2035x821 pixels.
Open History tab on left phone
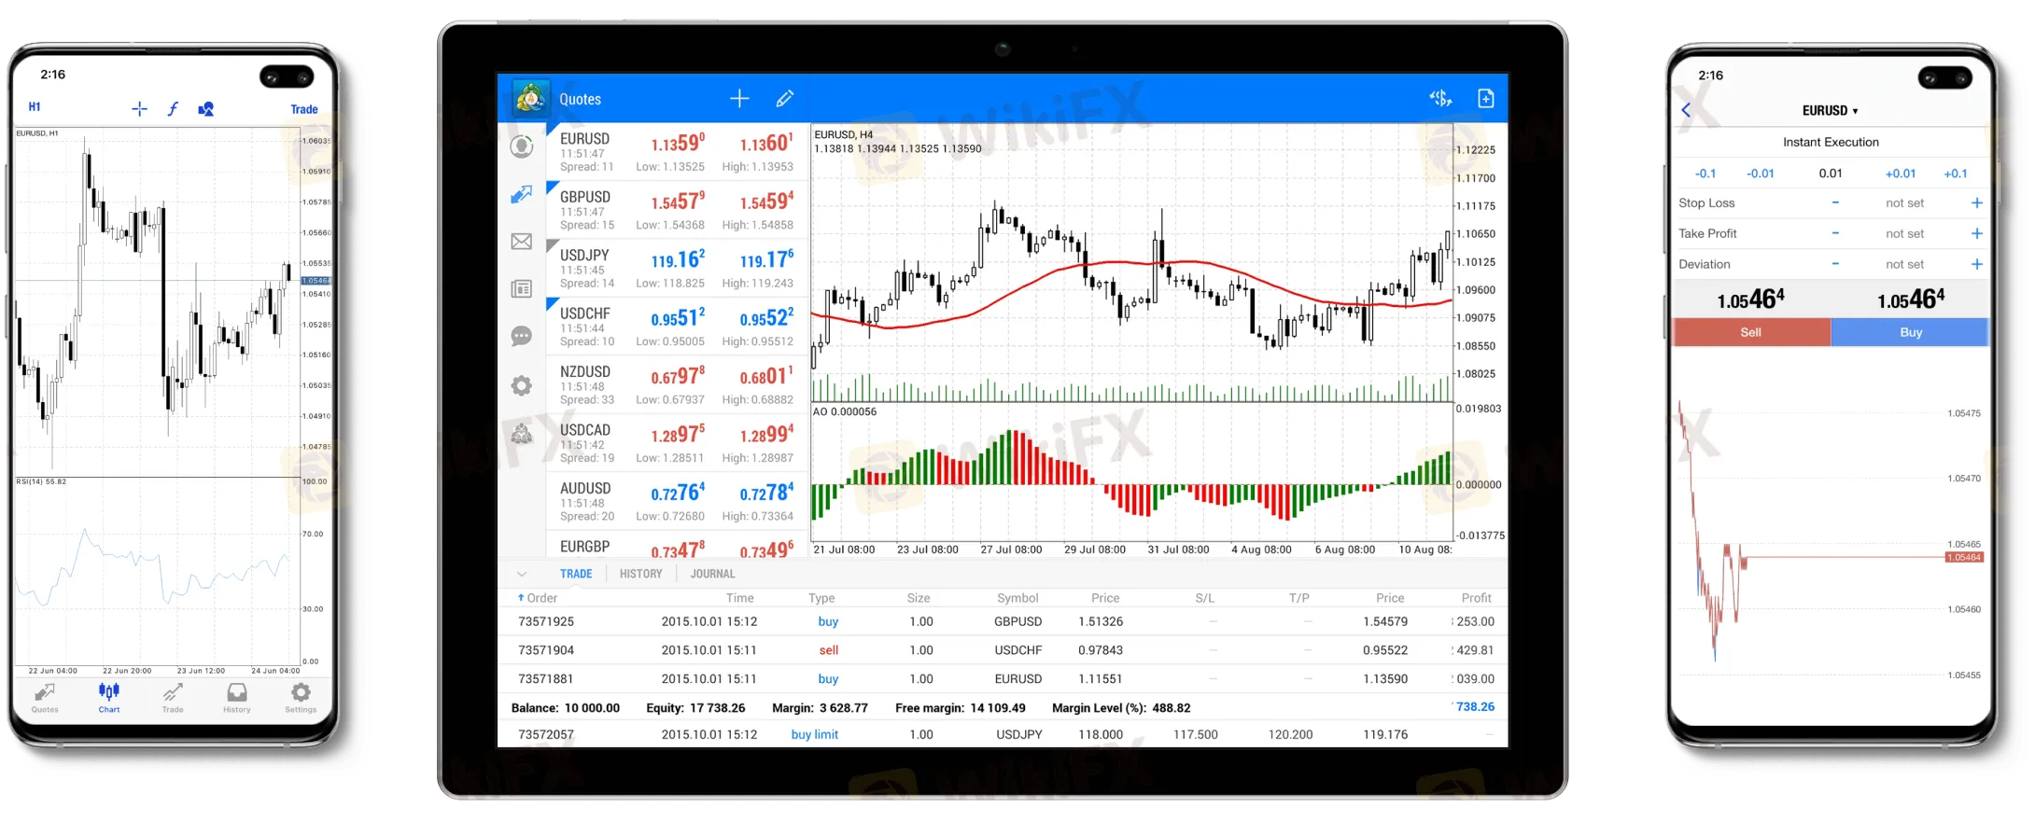point(237,698)
